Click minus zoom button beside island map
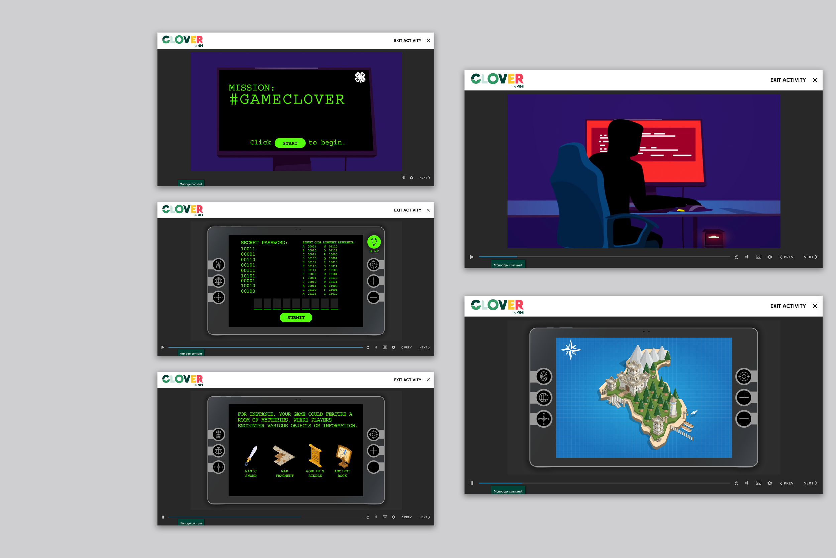This screenshot has width=836, height=558. tap(743, 419)
